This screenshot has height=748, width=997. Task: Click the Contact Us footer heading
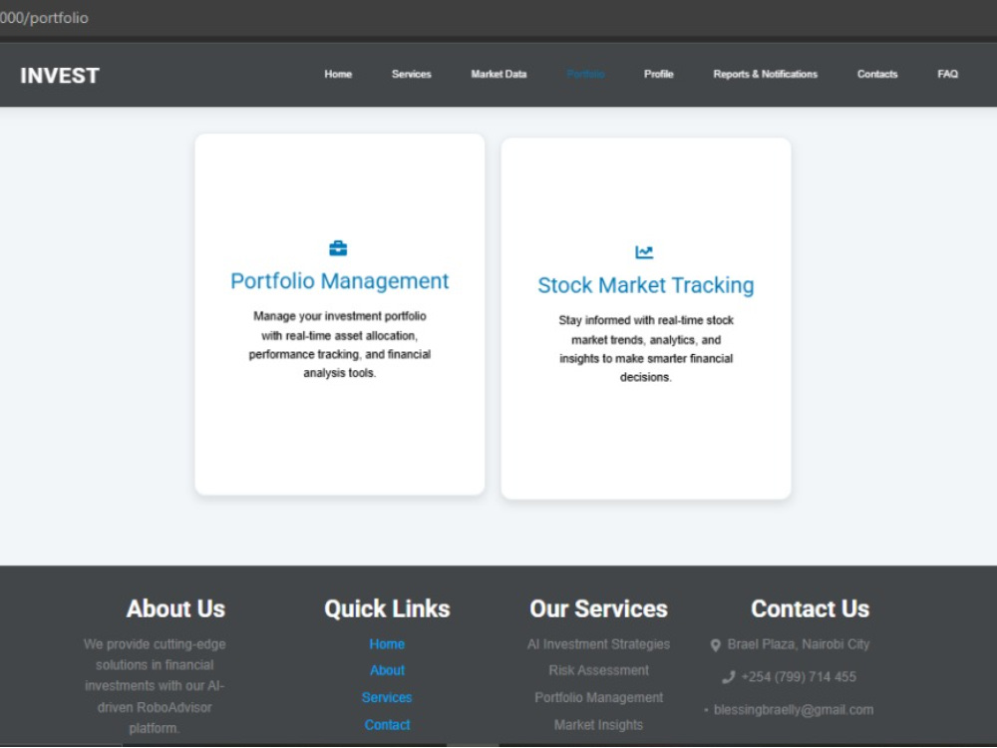click(x=810, y=608)
